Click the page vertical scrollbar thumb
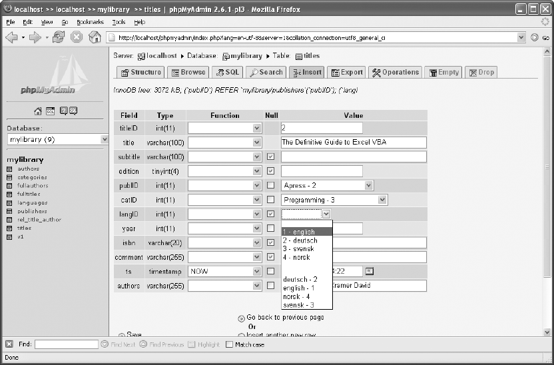 coord(547,167)
